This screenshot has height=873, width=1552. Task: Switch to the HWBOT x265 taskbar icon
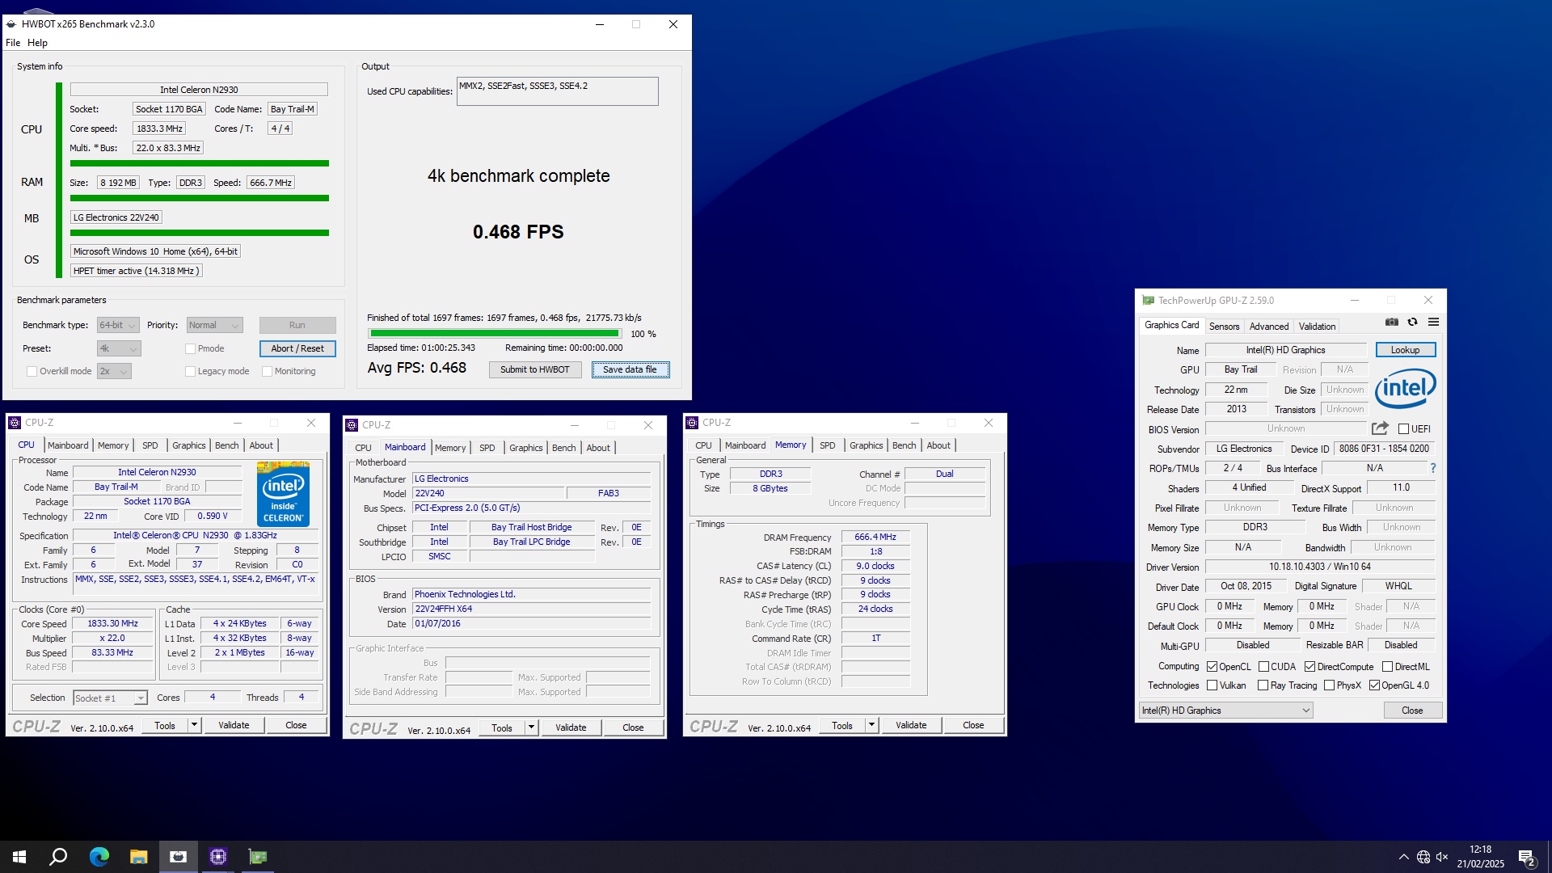coord(178,857)
